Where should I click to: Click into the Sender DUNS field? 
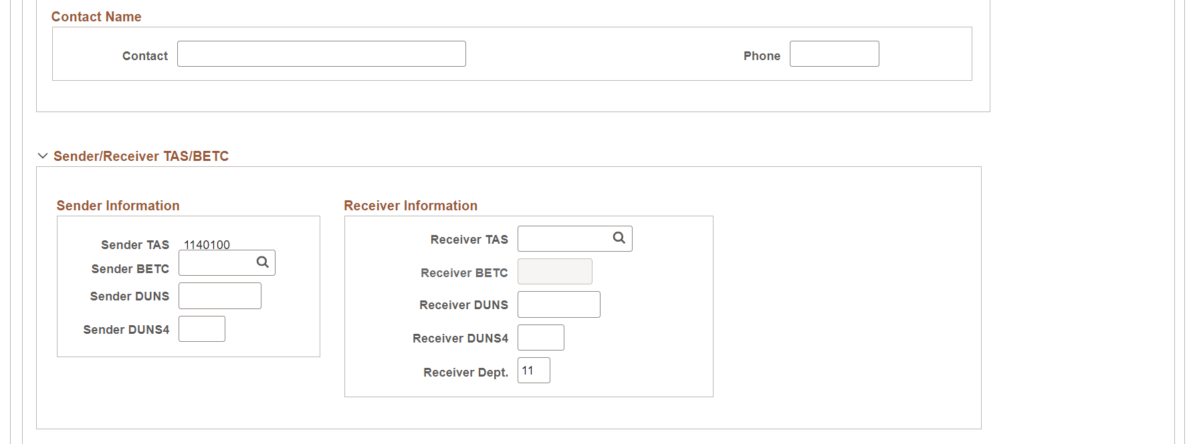coord(220,296)
